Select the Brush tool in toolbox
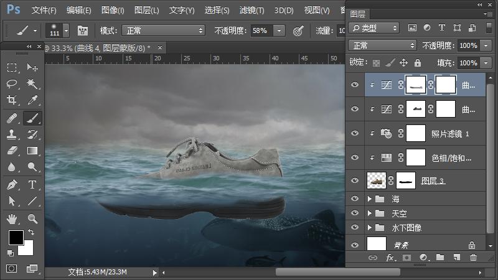Image resolution: width=498 pixels, height=280 pixels. click(32, 118)
